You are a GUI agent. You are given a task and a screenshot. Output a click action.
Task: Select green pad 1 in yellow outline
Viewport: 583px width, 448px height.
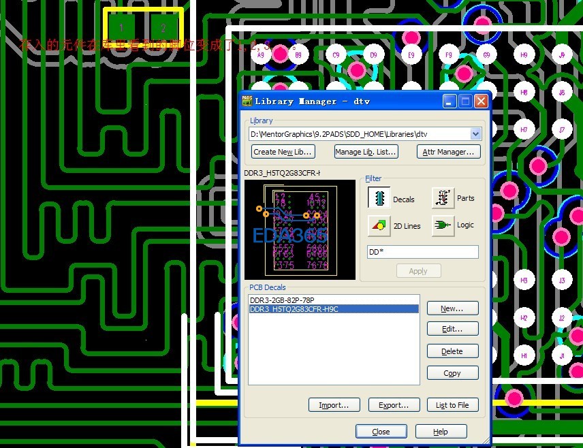[121, 27]
